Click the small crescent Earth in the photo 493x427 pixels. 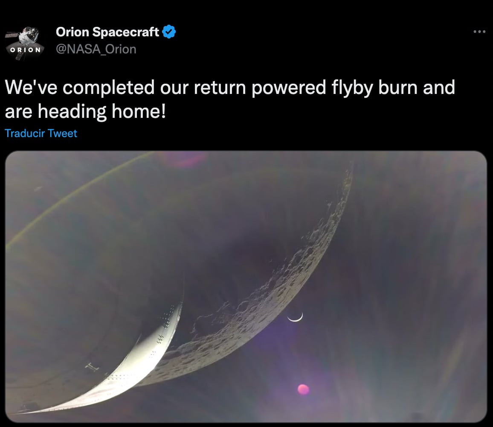pos(295,318)
